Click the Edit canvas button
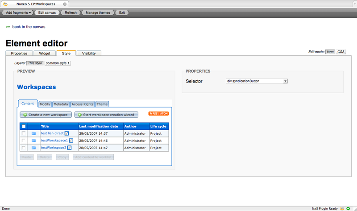The image size is (357, 211). pyautogui.click(x=47, y=13)
